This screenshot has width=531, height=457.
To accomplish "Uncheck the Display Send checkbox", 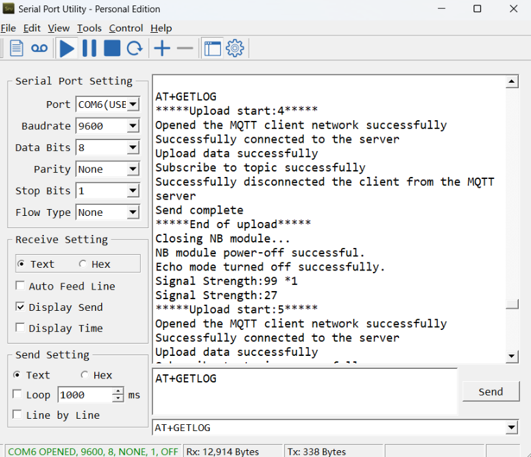I will pos(21,307).
